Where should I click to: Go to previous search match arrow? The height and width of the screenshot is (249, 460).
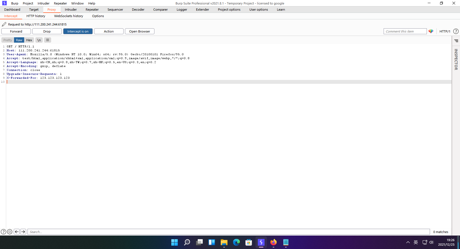point(17,232)
